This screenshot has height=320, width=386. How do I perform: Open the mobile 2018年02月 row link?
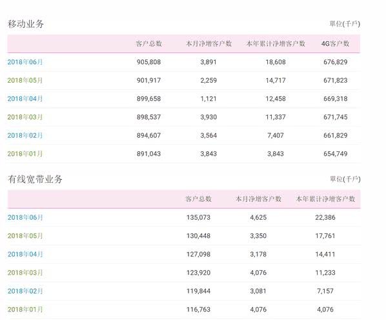click(x=25, y=135)
